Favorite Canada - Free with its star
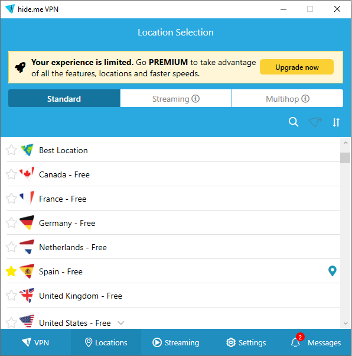This screenshot has width=352, height=356. 11,174
